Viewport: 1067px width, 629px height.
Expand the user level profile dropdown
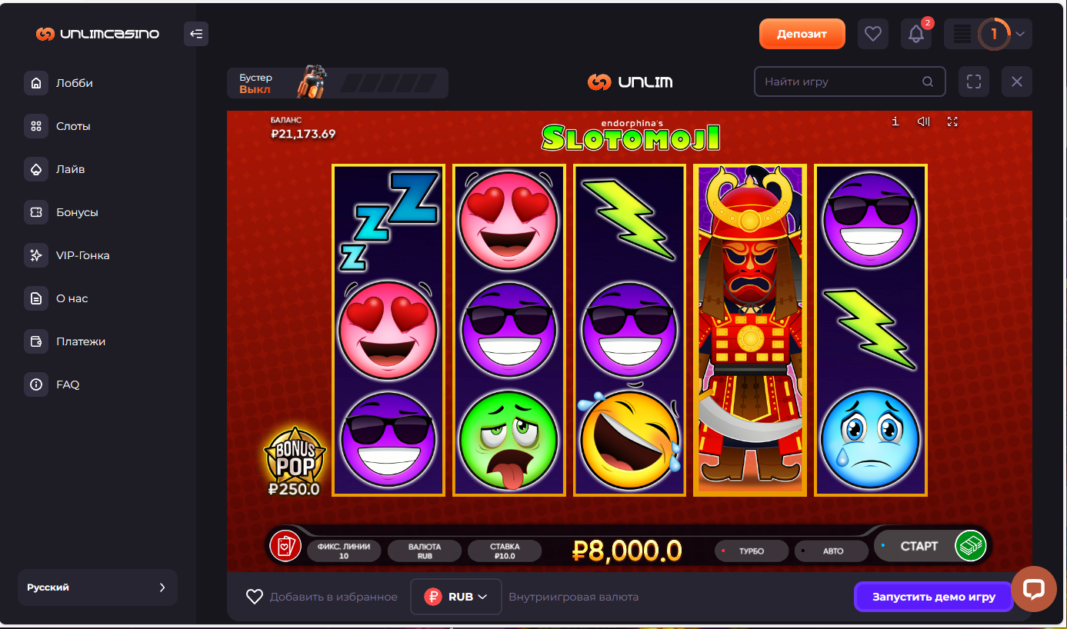click(x=989, y=34)
